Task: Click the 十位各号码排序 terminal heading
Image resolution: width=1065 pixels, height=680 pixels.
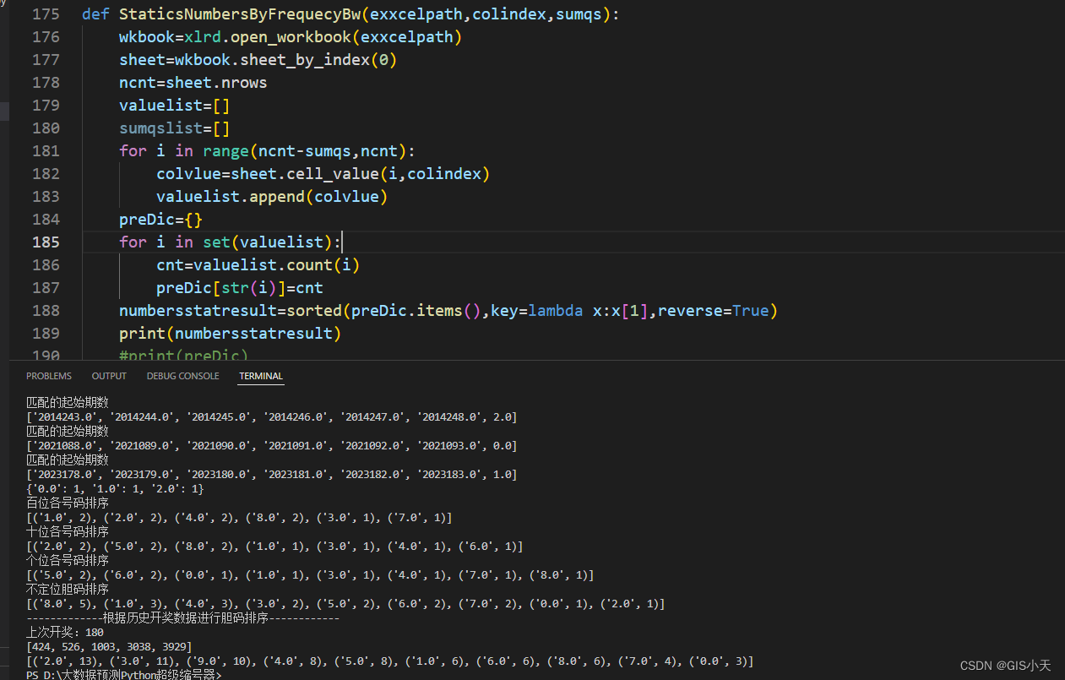Action: coord(68,532)
